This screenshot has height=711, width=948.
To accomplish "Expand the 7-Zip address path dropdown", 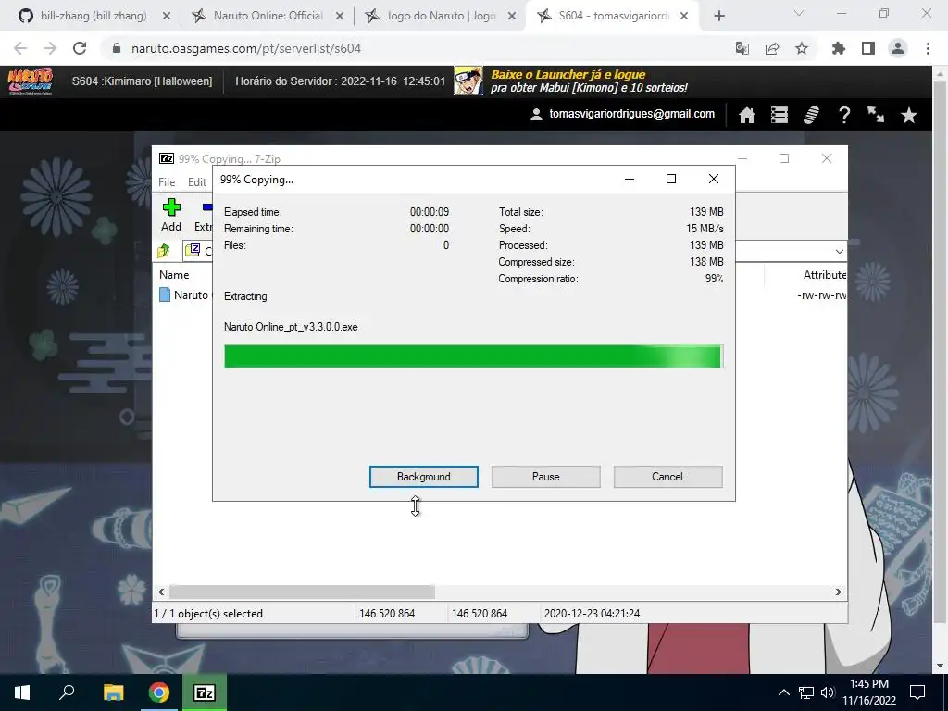I will pyautogui.click(x=839, y=251).
